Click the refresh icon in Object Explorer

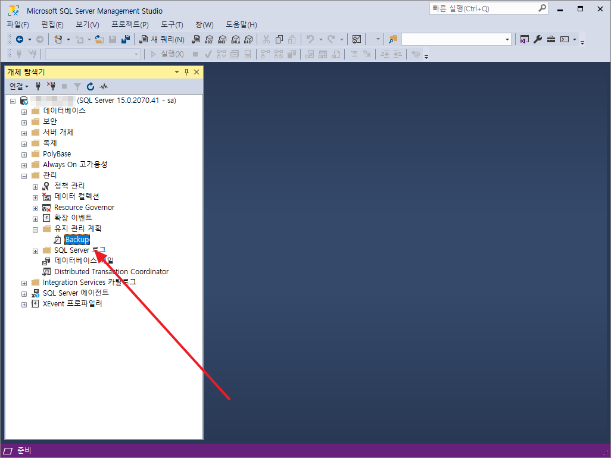point(91,86)
